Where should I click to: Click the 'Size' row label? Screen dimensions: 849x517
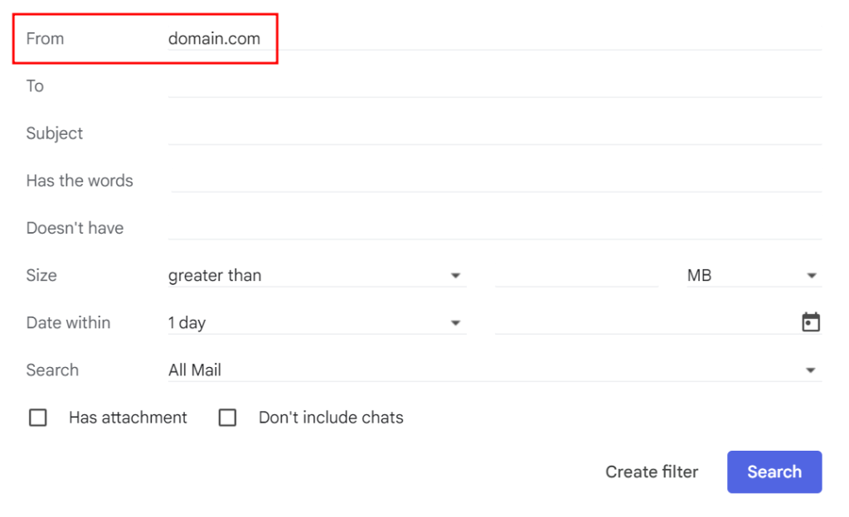41,276
